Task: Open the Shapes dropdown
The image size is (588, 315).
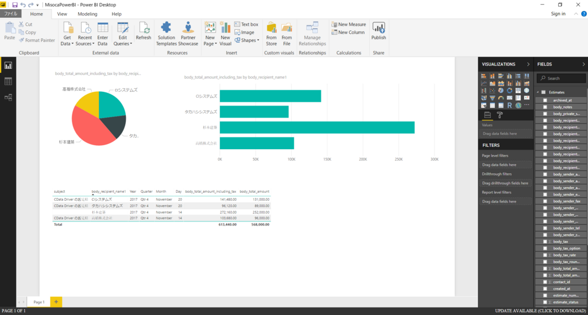Action: pyautogui.click(x=247, y=40)
